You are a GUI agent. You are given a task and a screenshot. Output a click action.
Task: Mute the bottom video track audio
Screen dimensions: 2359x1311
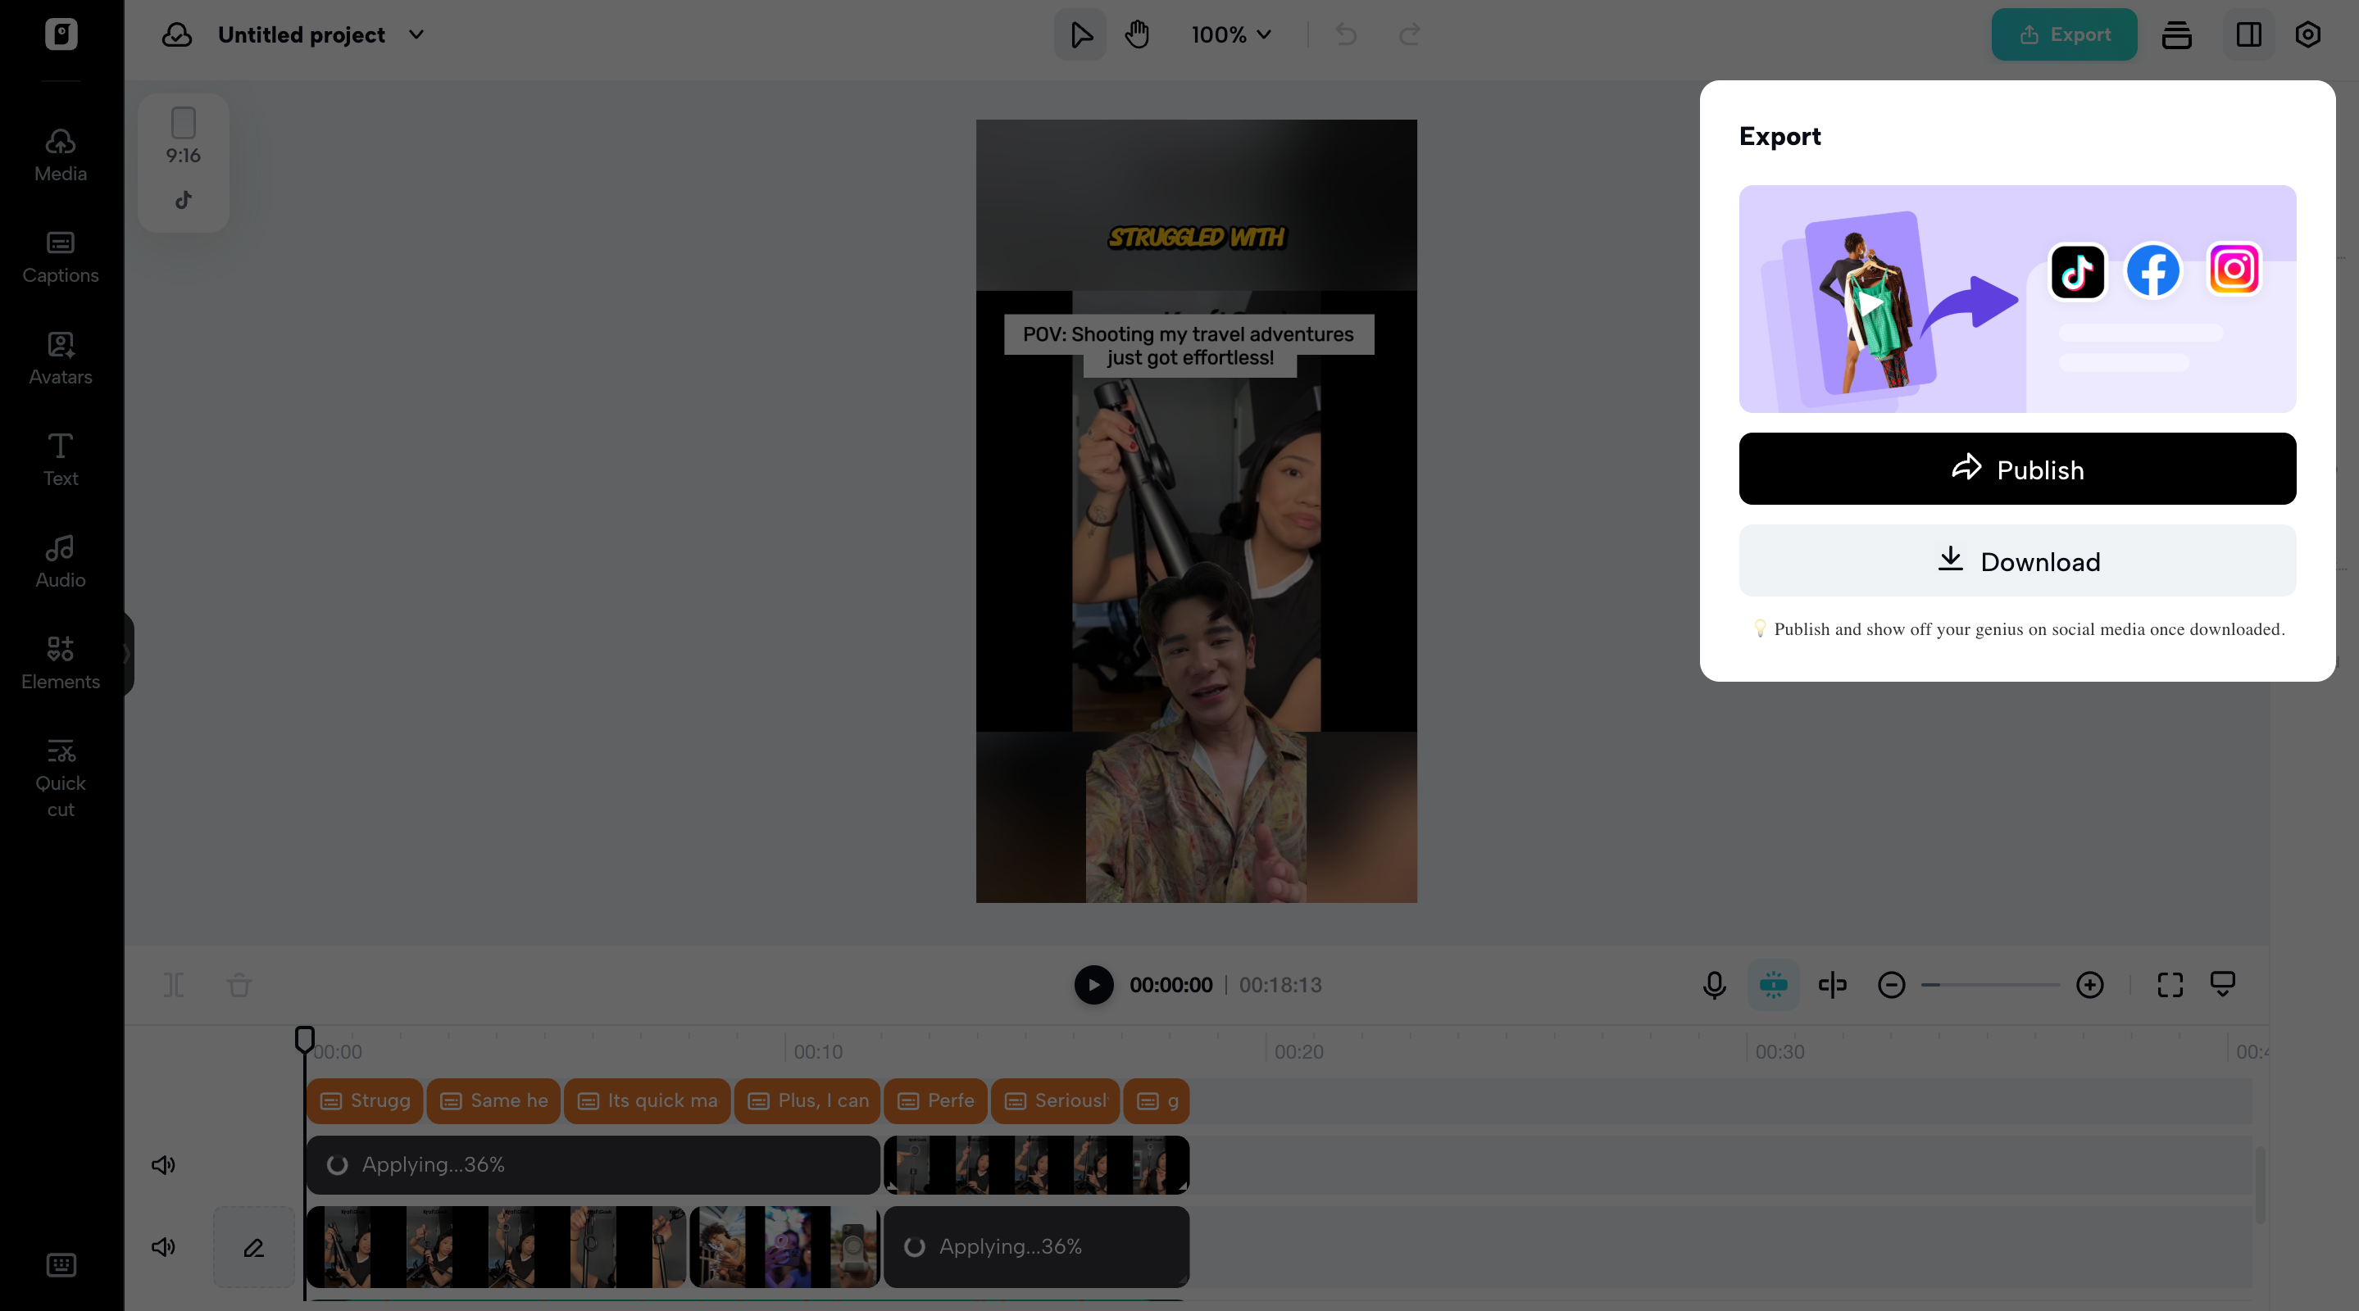tap(162, 1246)
